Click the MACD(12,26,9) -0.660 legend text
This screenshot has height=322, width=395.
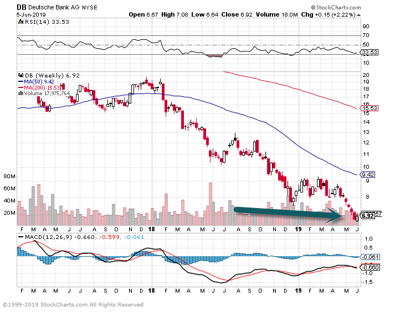(x=60, y=237)
